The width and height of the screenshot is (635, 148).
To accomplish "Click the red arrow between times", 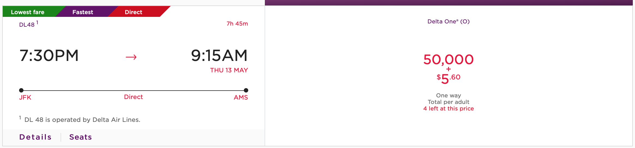I will 131,57.
